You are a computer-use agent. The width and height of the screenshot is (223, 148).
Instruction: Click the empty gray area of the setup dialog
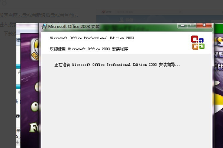click(x=126, y=107)
